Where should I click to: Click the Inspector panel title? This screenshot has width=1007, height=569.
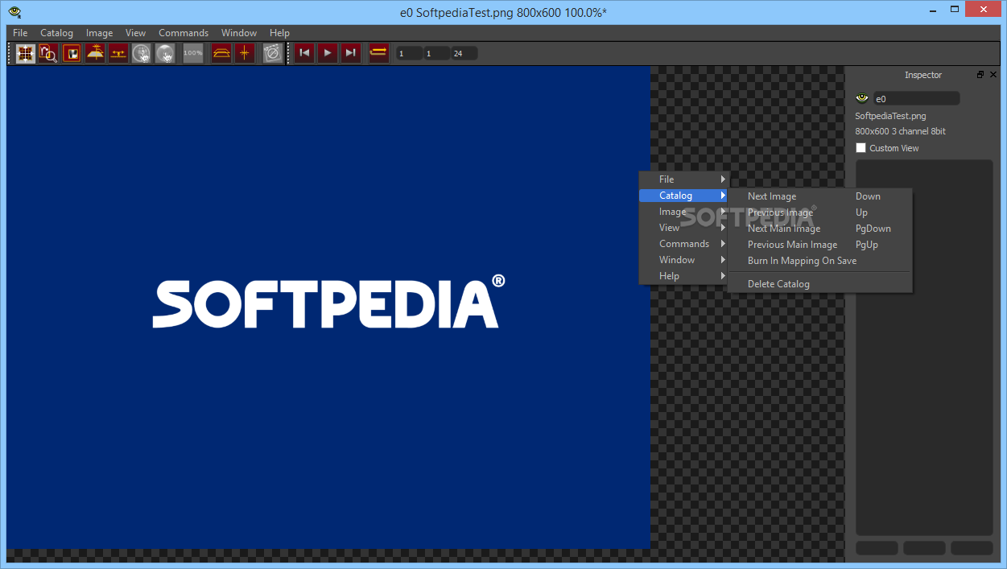(x=923, y=75)
